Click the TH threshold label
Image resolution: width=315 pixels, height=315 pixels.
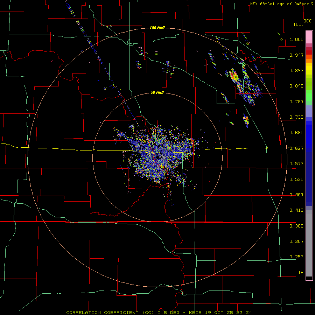301,273
